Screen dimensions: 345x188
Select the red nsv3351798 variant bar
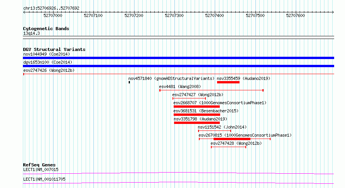pyautogui.click(x=197, y=123)
